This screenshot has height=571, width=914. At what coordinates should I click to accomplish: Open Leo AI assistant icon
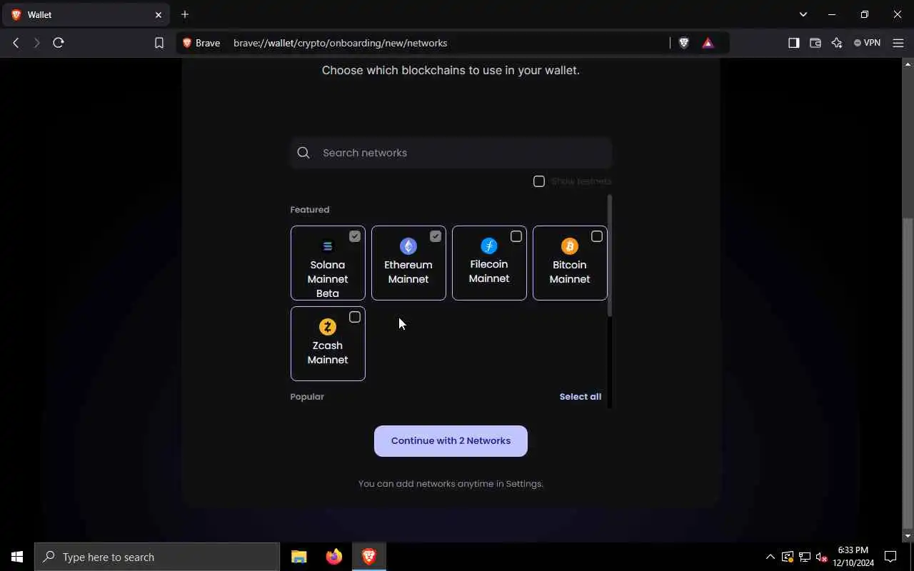point(837,43)
